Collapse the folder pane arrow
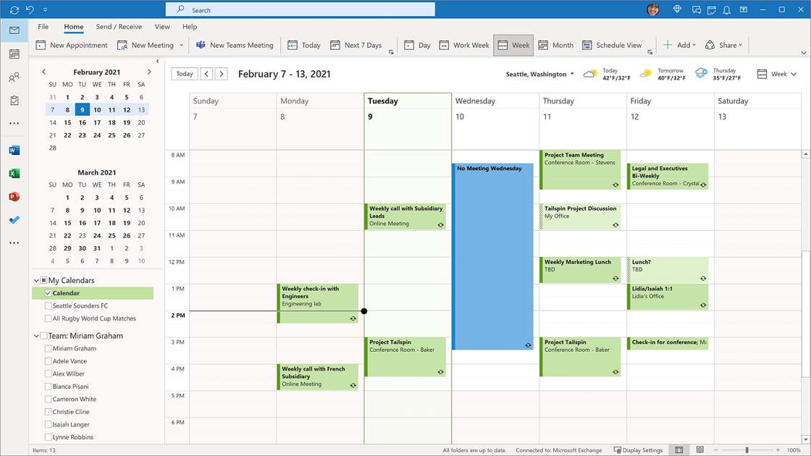Image resolution: width=811 pixels, height=456 pixels. coord(157,61)
